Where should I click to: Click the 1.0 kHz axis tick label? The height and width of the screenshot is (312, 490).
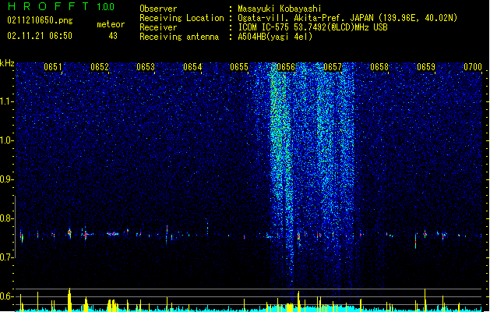pyautogui.click(x=7, y=140)
